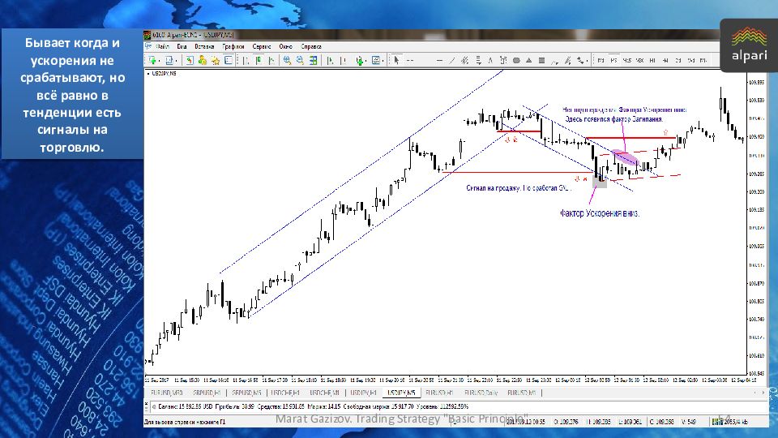Open the Favorites star icon
This screenshot has height=438, width=778.
(x=217, y=60)
